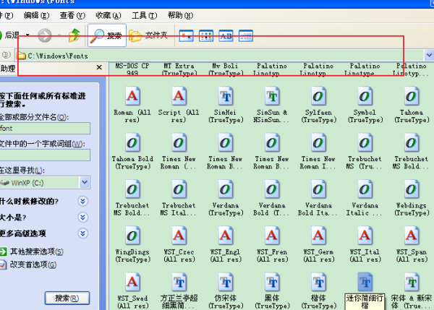Click the address bar path field
Image resolution: width=434 pixels, height=310 pixels.
pyautogui.click(x=220, y=56)
